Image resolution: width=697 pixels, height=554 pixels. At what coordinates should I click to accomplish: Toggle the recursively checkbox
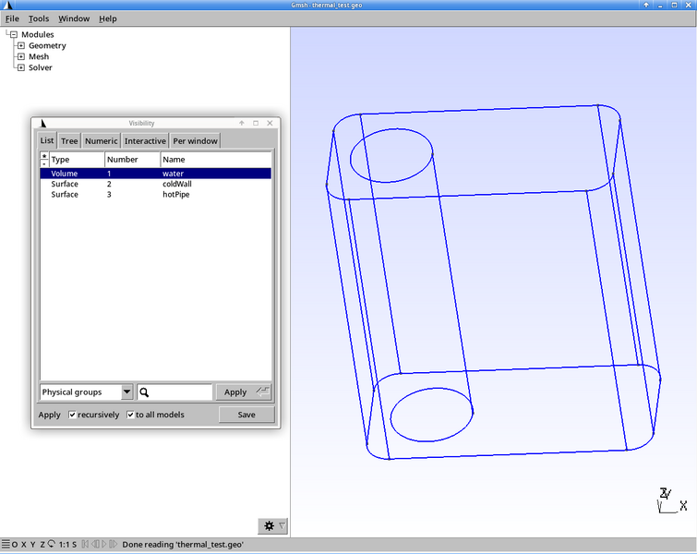click(72, 415)
